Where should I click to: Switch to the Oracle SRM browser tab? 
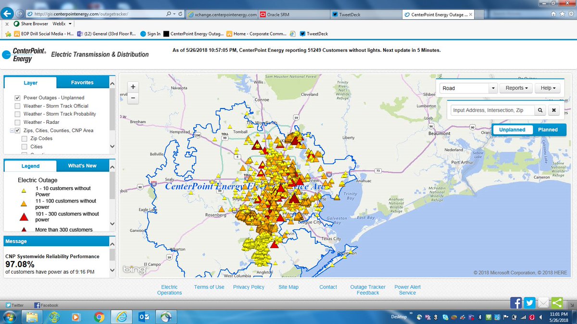(294, 14)
